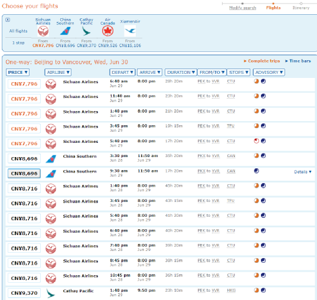Click the HKG stop code on the Cathay Pacific row
The width and height of the screenshot is (317, 300).
tap(231, 291)
